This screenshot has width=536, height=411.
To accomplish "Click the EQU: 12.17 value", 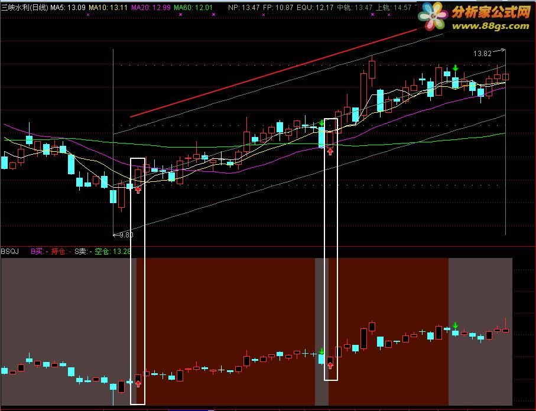I will (x=315, y=7).
